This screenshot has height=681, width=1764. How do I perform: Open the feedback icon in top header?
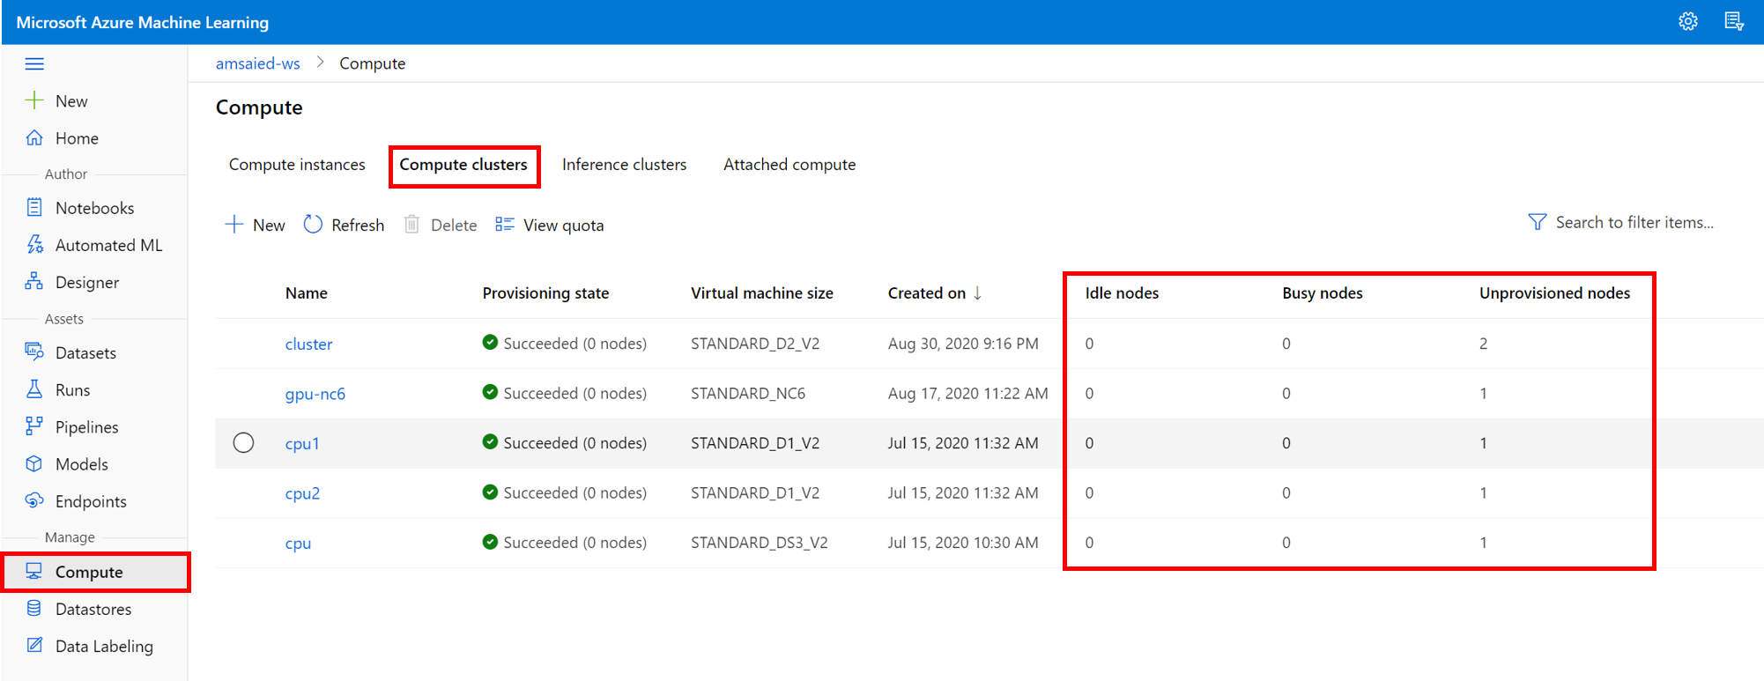[1733, 22]
